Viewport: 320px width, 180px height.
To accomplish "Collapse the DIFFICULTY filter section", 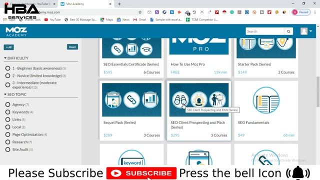I will (x=16, y=58).
